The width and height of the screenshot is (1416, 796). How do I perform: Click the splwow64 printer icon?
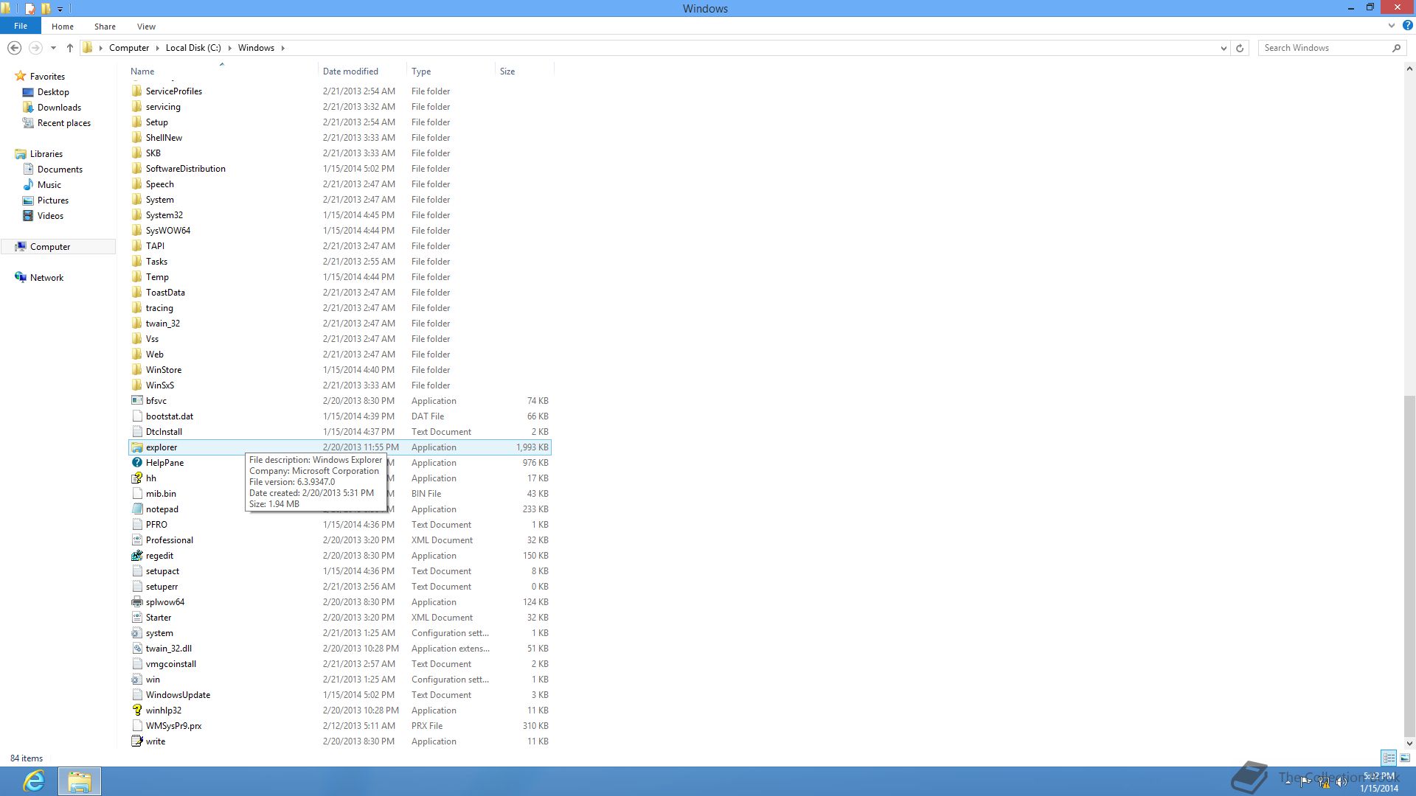pyautogui.click(x=137, y=602)
